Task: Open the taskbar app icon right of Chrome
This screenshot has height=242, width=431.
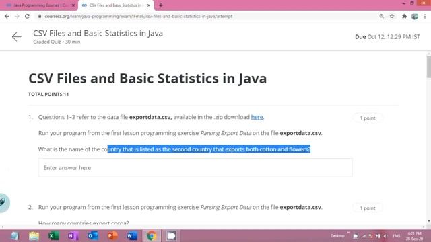Action: (171, 236)
